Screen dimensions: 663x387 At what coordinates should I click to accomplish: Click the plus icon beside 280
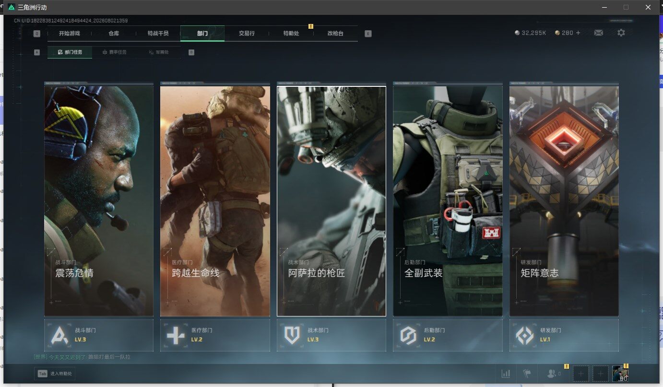578,33
